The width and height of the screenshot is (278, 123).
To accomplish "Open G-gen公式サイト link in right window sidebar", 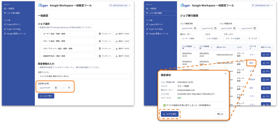I will coord(155,24).
